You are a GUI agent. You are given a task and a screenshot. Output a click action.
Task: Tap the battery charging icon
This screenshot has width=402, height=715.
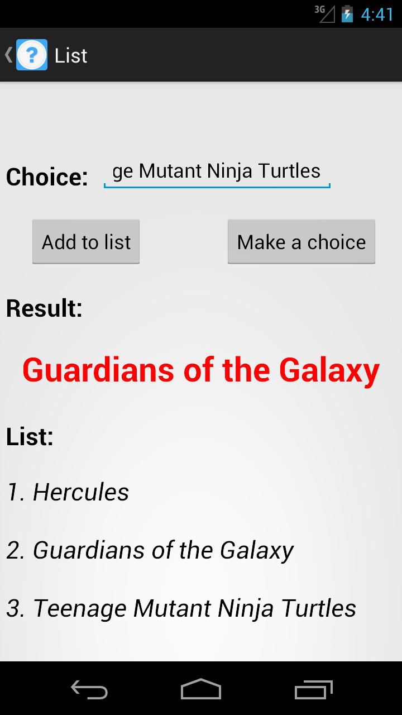click(x=347, y=13)
